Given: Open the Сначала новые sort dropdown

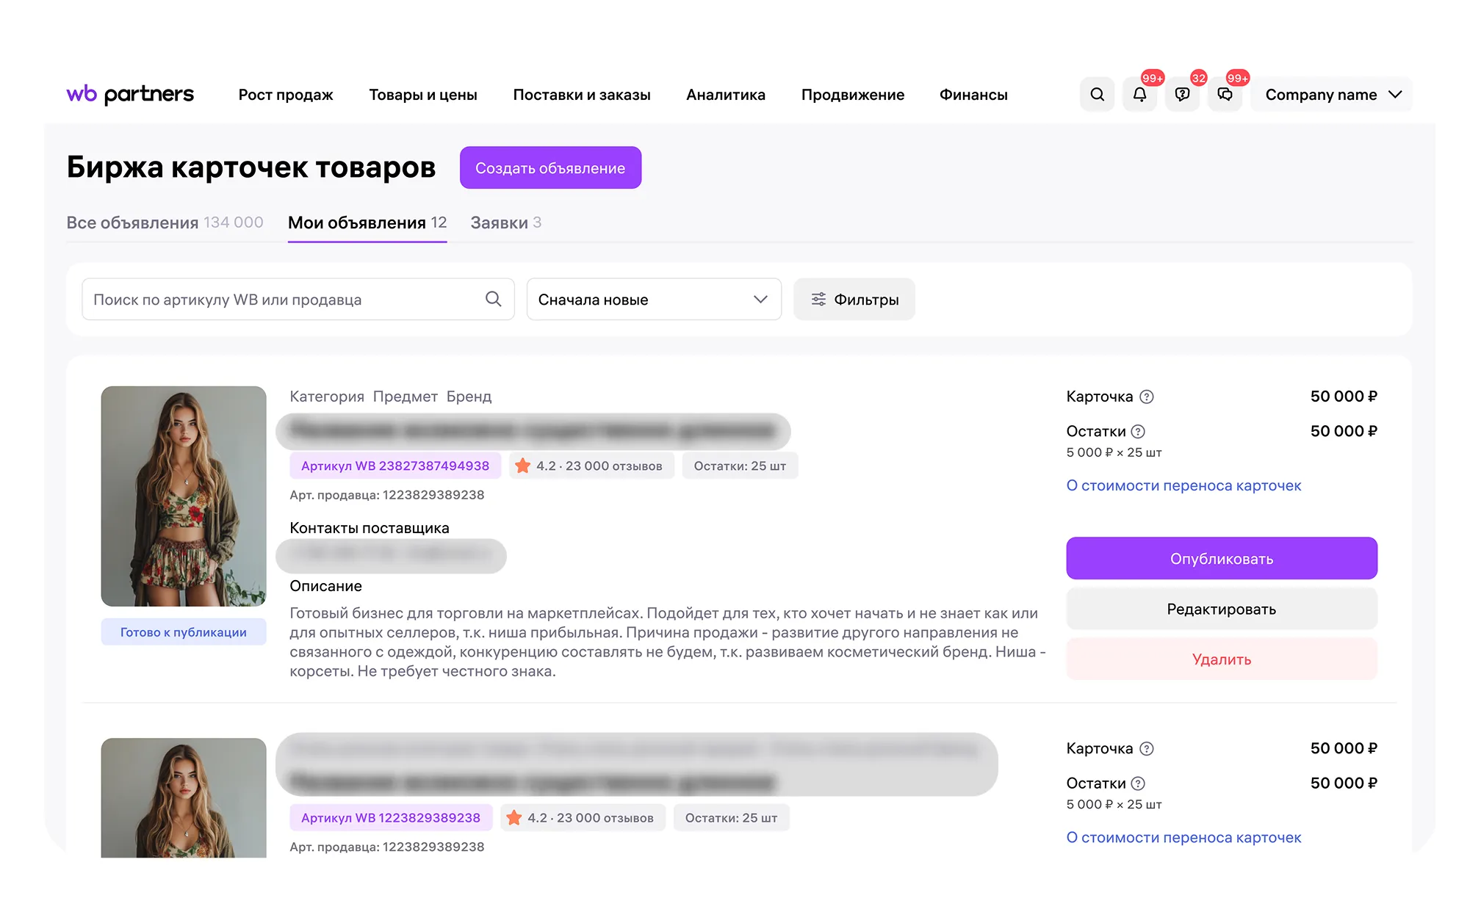Looking at the screenshot, I should 654,299.
